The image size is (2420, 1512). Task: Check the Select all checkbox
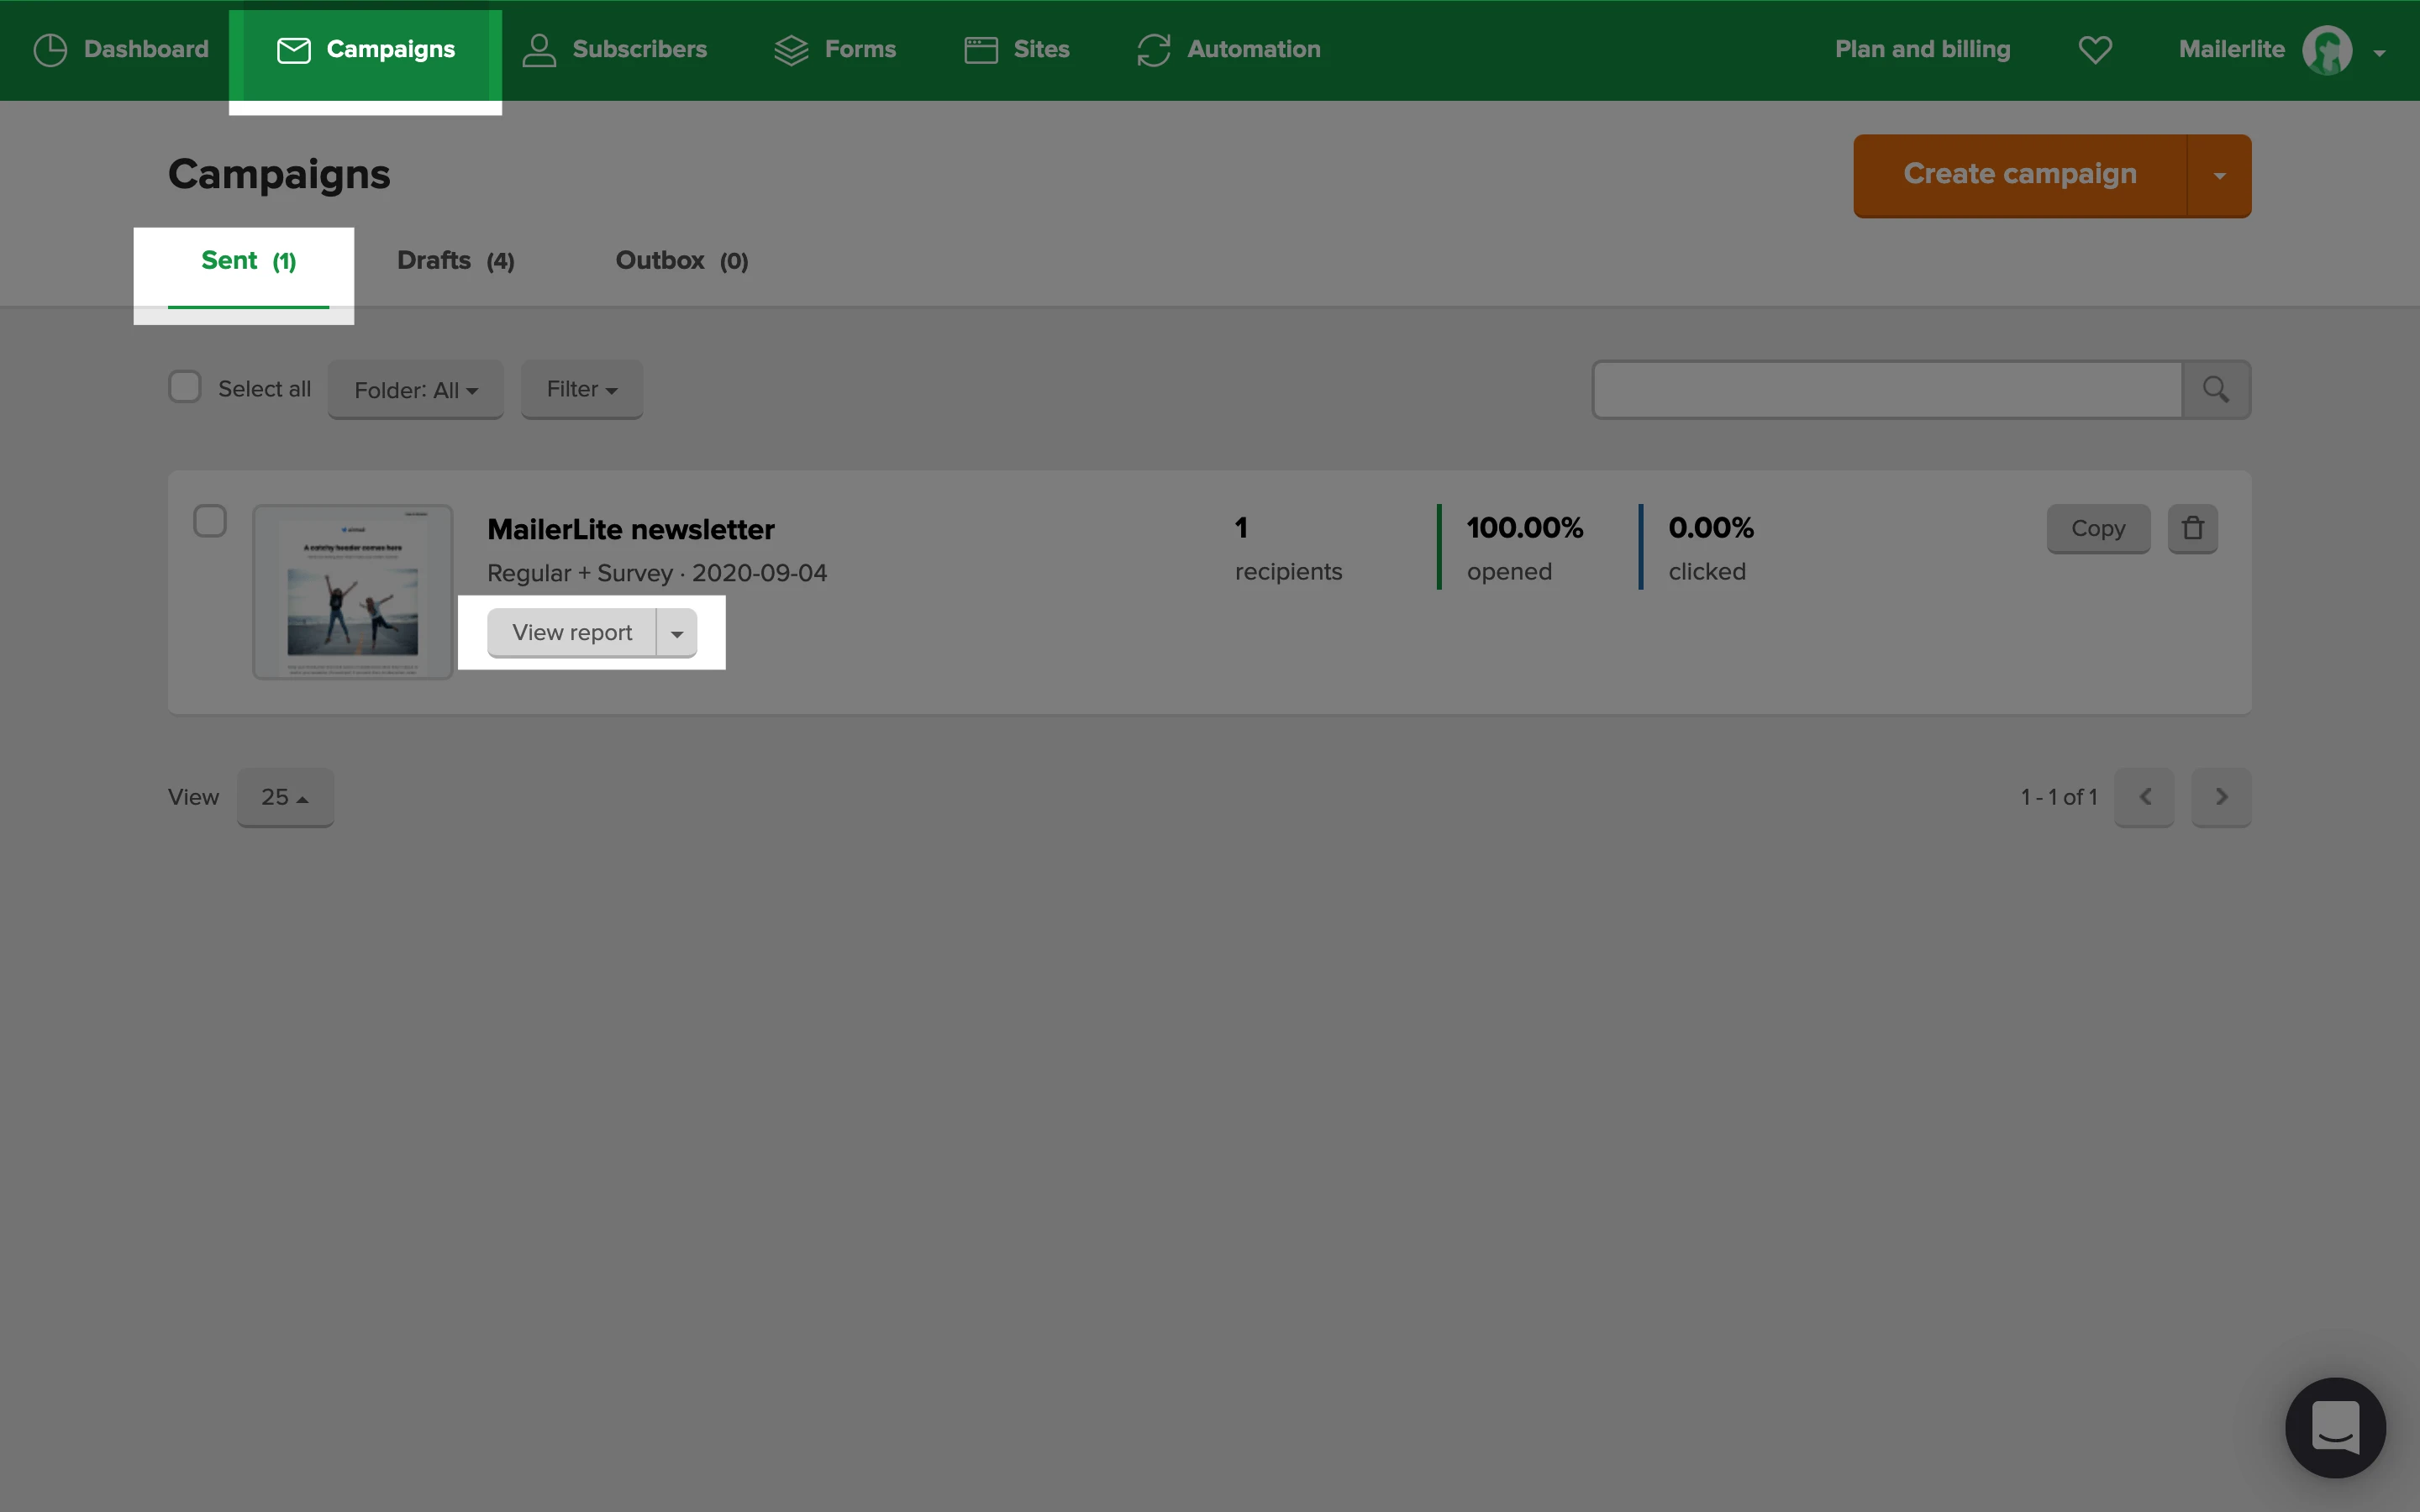[185, 388]
